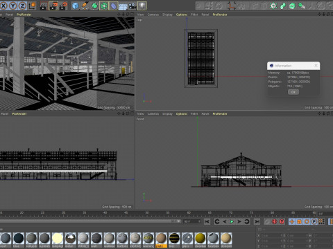Toggle the Y axis lock

(x=13, y=6)
